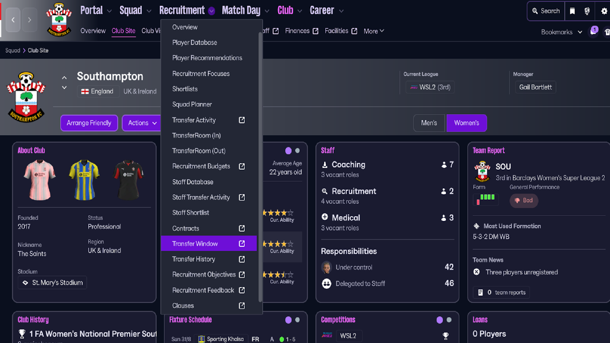Open the notifications speech bubble icon

(593, 31)
